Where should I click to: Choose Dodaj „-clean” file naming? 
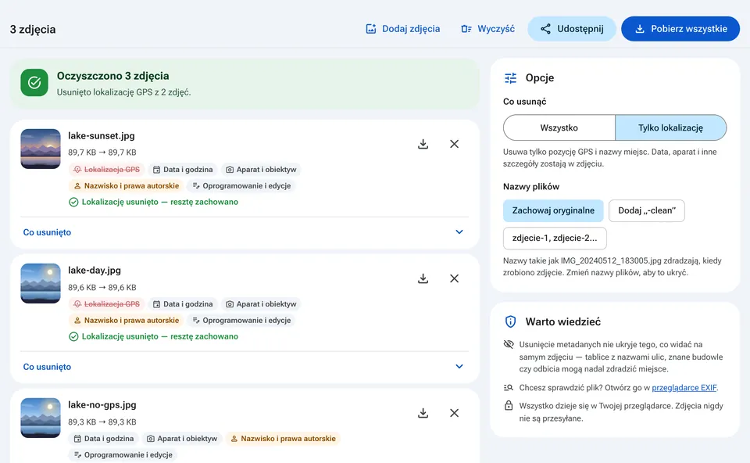[647, 210]
